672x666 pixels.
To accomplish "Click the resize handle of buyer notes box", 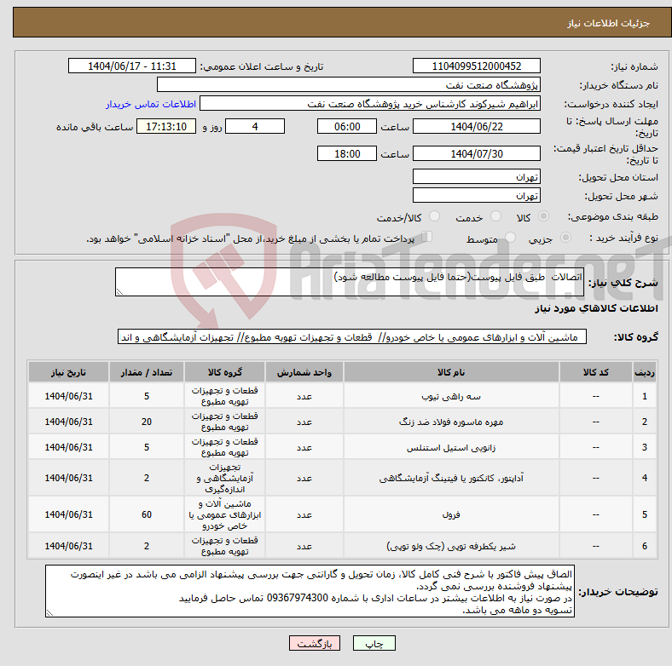I will pos(49,613).
